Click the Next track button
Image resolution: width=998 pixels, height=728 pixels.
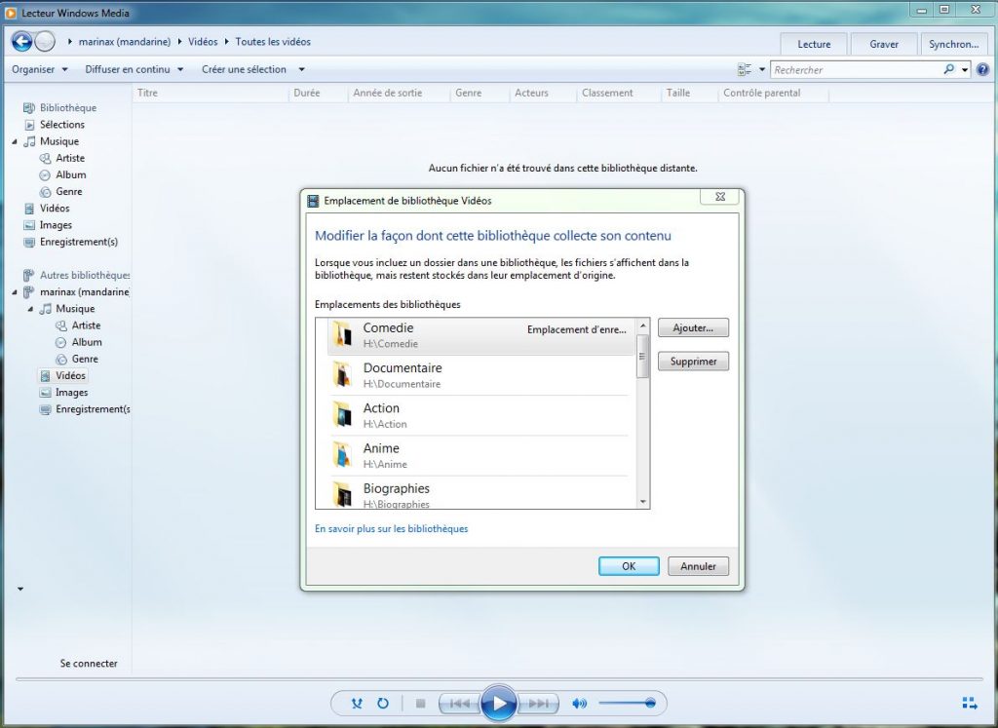click(538, 704)
